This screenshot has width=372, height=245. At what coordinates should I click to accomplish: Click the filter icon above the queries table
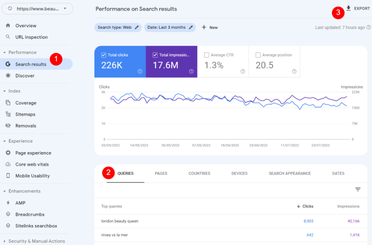click(358, 189)
